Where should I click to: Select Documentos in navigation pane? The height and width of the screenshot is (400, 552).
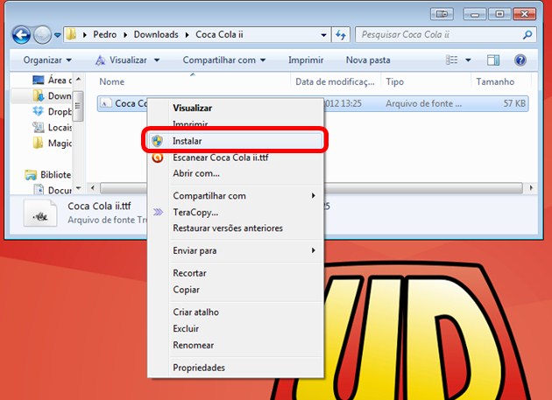52,190
